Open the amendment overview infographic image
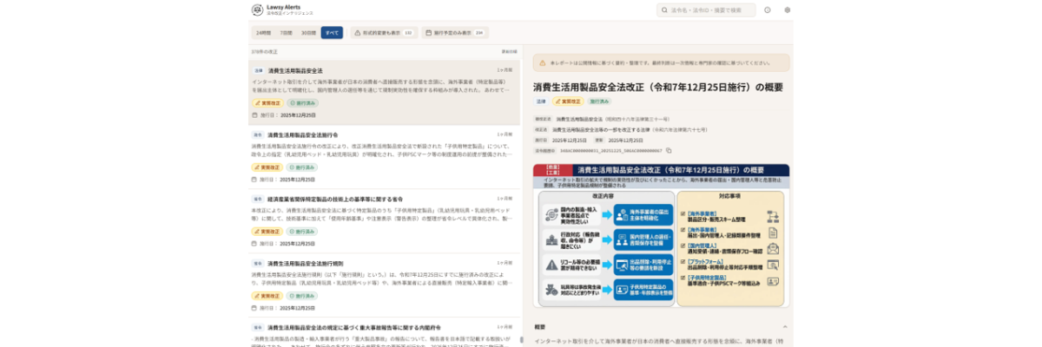This screenshot has height=347, width=1042. coord(661,234)
